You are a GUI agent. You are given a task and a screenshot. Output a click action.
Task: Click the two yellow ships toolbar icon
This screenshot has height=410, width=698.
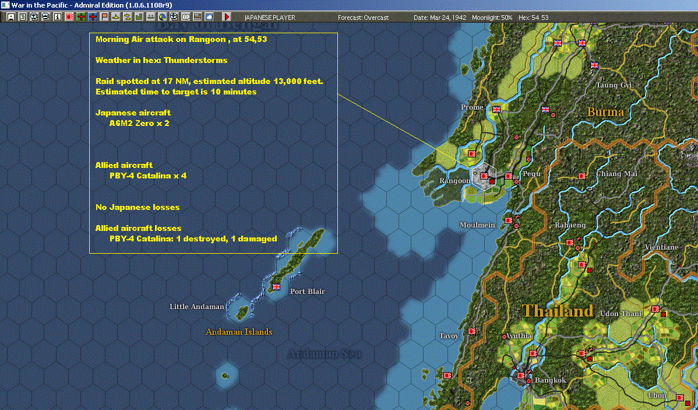tap(128, 17)
